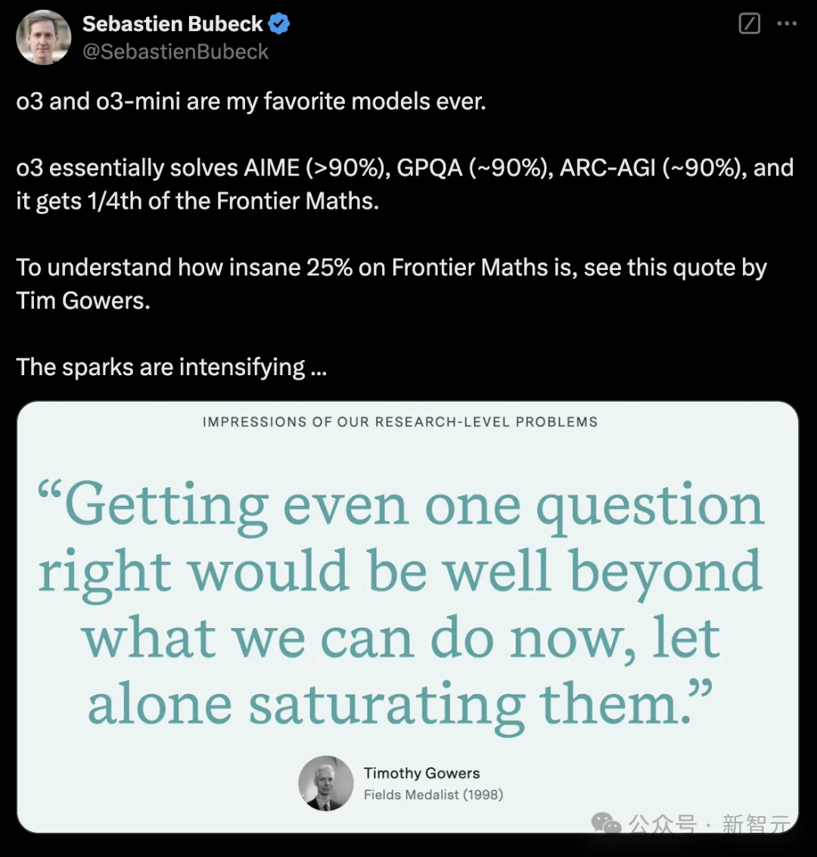
Task: Click "The sparks are intensifying ..." text
Action: (x=172, y=367)
